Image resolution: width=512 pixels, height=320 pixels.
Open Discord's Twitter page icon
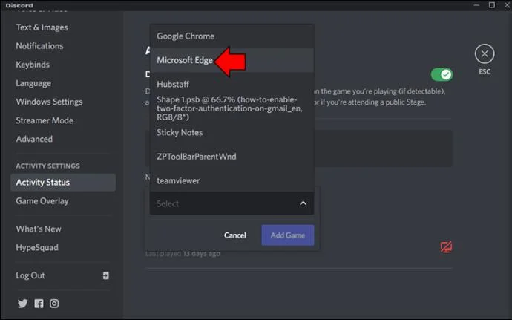pyautogui.click(x=22, y=304)
